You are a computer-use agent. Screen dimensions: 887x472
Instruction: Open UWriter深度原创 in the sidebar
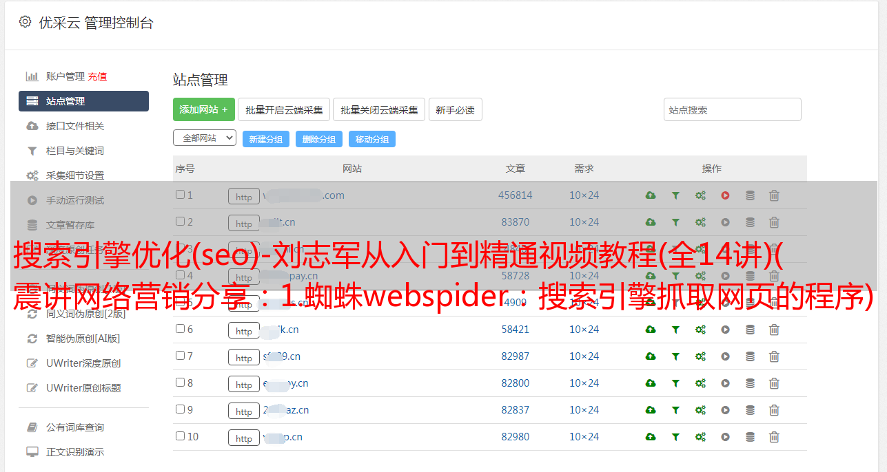pyautogui.click(x=83, y=363)
